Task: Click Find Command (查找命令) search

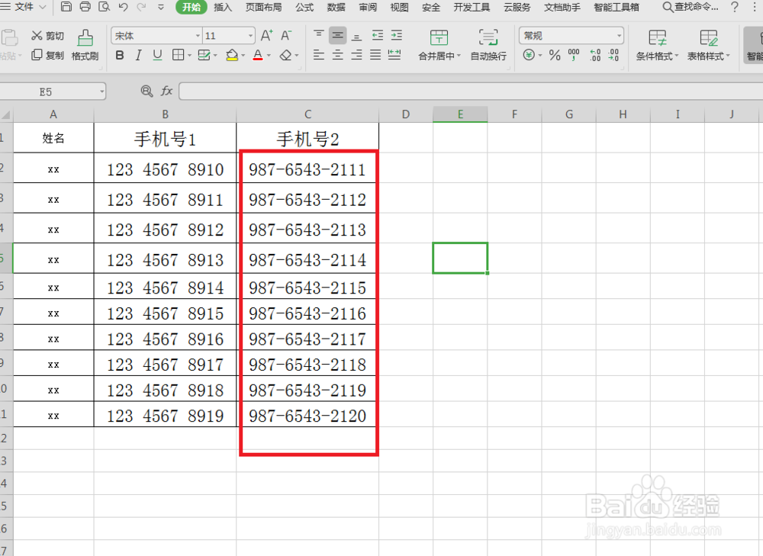Action: coord(691,7)
